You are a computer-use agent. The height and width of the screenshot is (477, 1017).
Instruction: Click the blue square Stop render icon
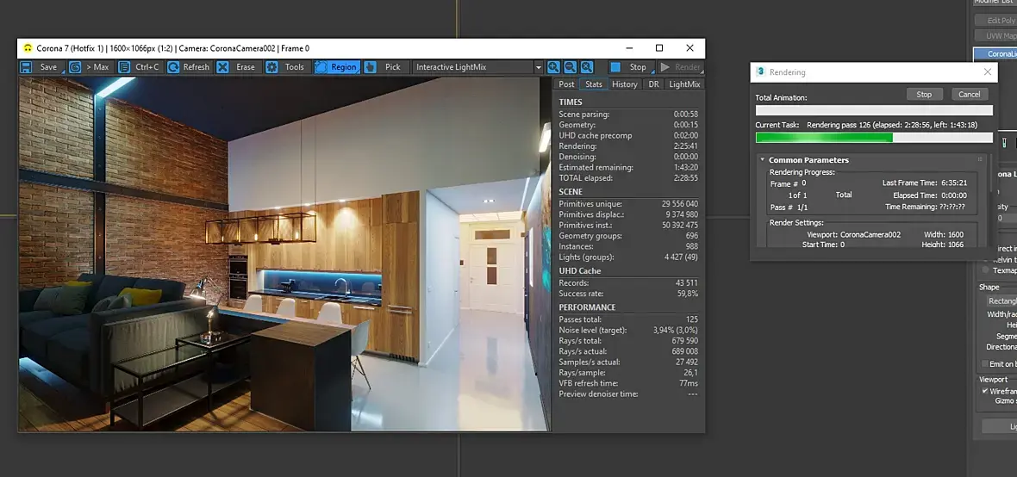pos(615,67)
